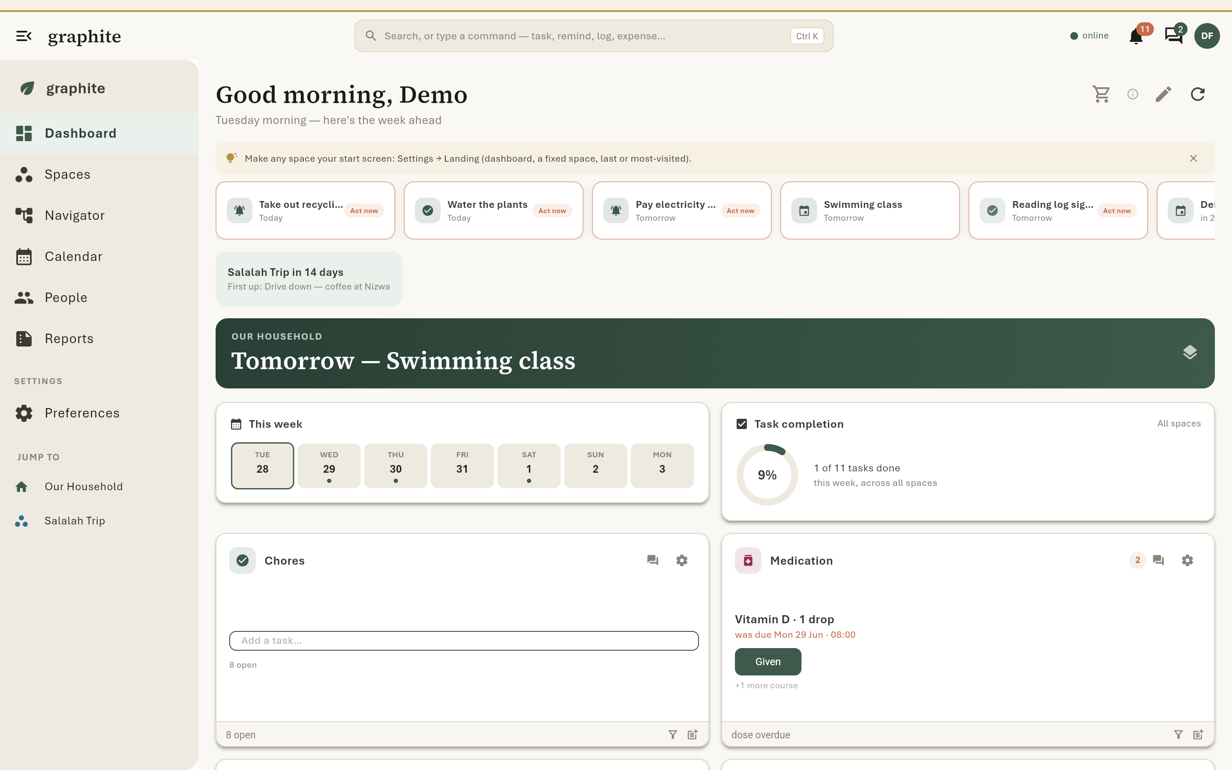The image size is (1232, 770).
Task: Click the graphite wordmark in header
Action: pos(85,37)
